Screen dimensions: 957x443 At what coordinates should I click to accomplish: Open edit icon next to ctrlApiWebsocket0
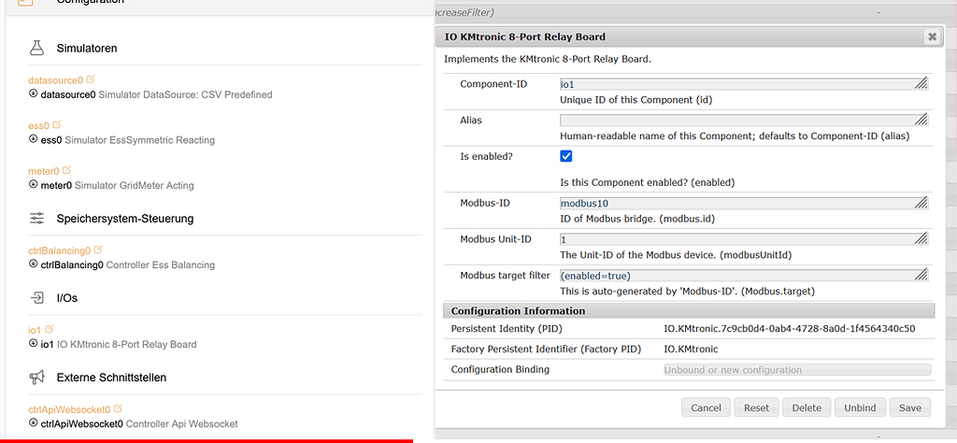pyautogui.click(x=118, y=408)
